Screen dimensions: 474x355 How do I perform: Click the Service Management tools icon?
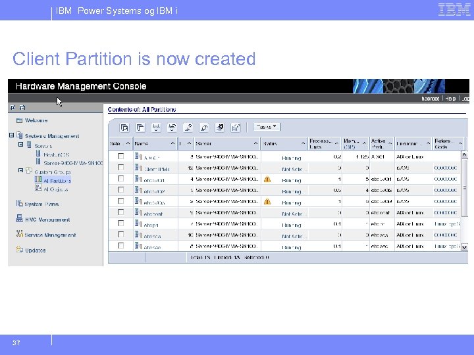pyautogui.click(x=20, y=233)
